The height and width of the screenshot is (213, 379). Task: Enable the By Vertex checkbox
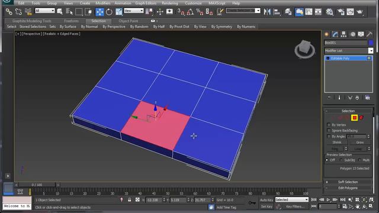(x=329, y=125)
